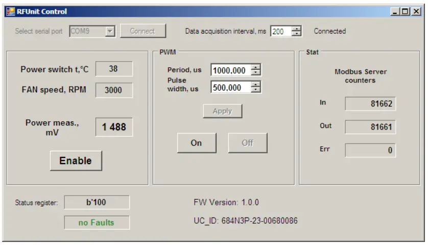Decrement PWM Period with down arrow

click(256, 73)
